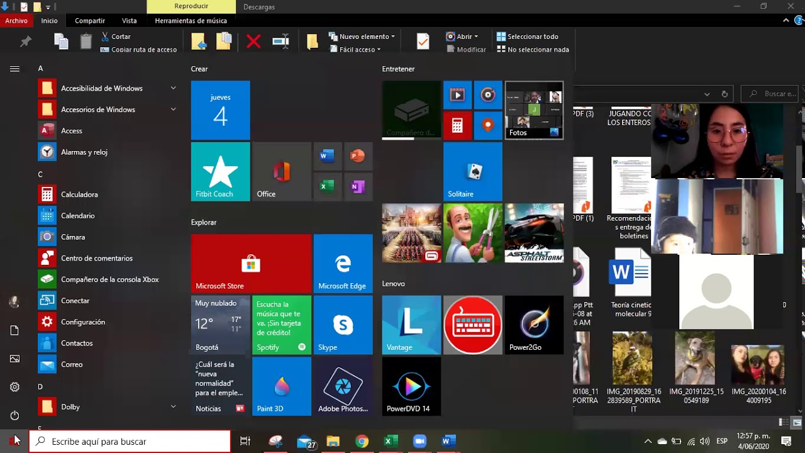805x453 pixels.
Task: Open the Herramientas de música tab
Action: [x=191, y=21]
